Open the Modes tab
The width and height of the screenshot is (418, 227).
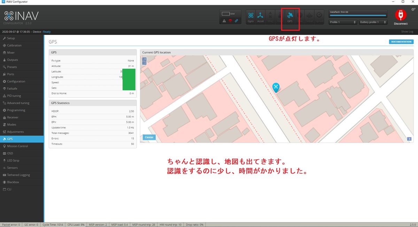click(22, 124)
